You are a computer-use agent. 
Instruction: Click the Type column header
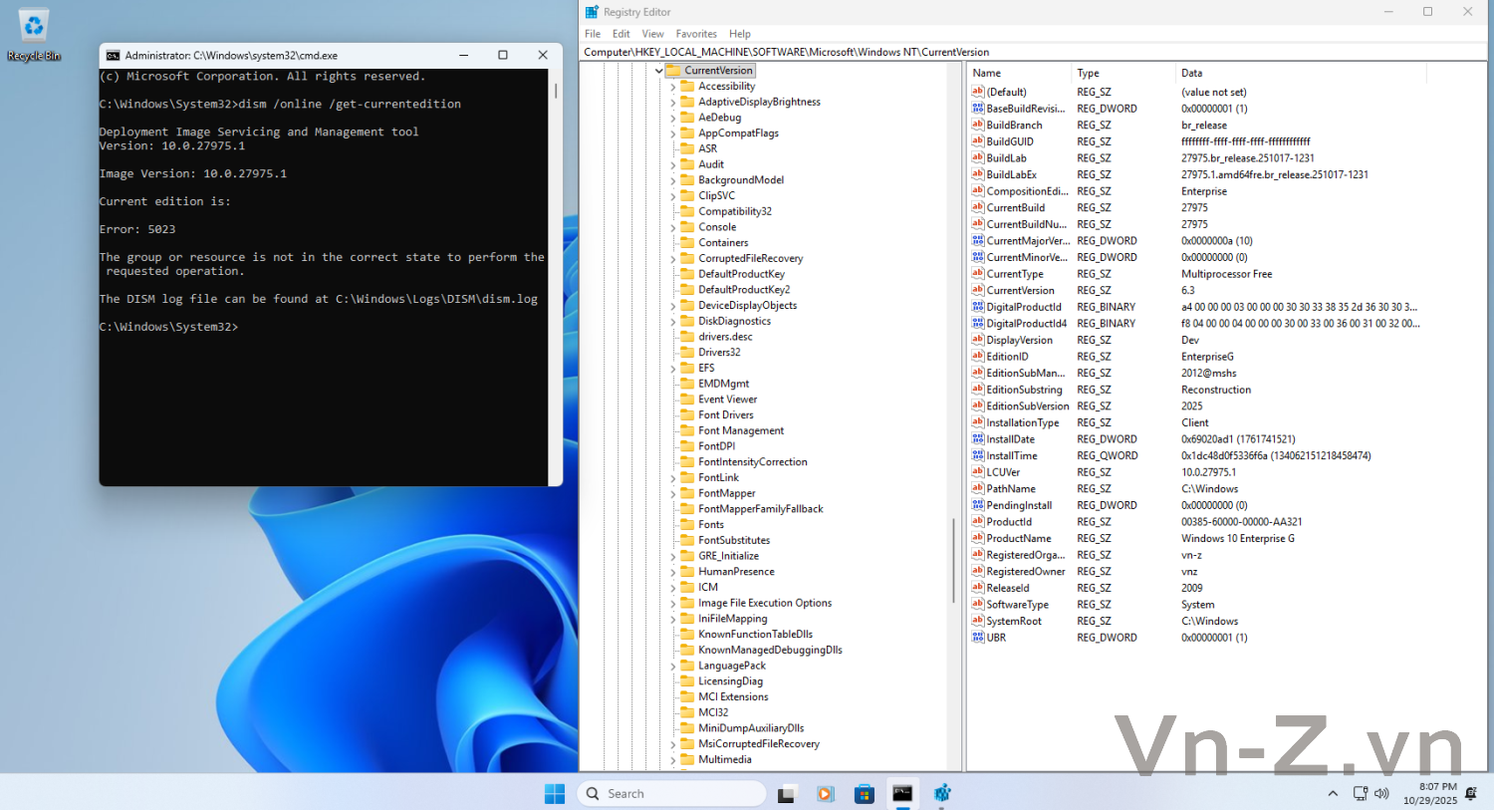(1088, 73)
